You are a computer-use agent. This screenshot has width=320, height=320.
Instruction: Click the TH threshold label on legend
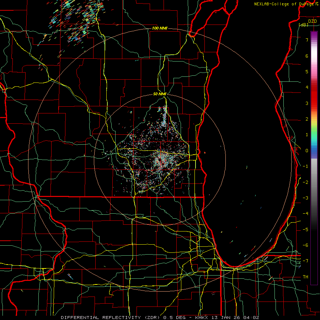click(305, 277)
